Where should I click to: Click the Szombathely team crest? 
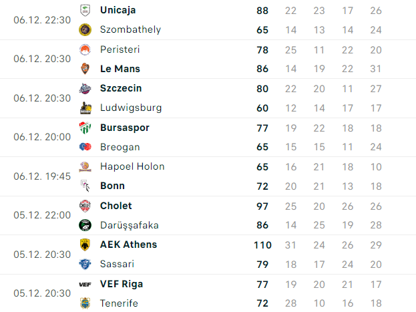click(85, 29)
